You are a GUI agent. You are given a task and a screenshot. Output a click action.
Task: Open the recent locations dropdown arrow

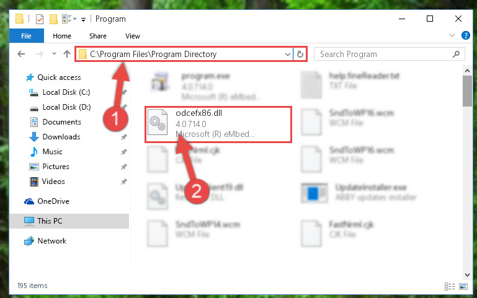[x=54, y=54]
